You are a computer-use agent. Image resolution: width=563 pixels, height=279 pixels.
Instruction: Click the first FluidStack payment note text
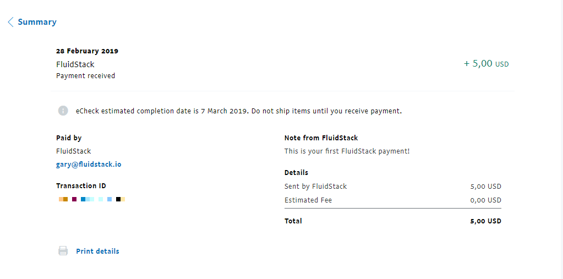[x=347, y=151]
